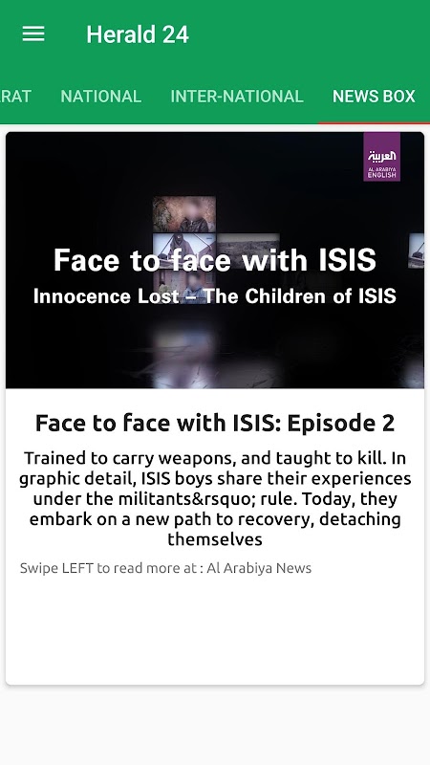Open the partially visible RAT tab
The width and height of the screenshot is (430, 765).
coord(15,97)
